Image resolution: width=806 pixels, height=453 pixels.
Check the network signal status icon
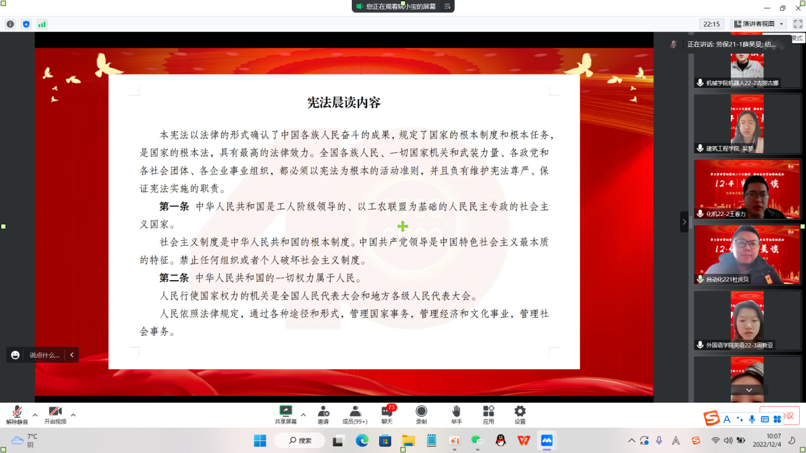click(x=42, y=24)
